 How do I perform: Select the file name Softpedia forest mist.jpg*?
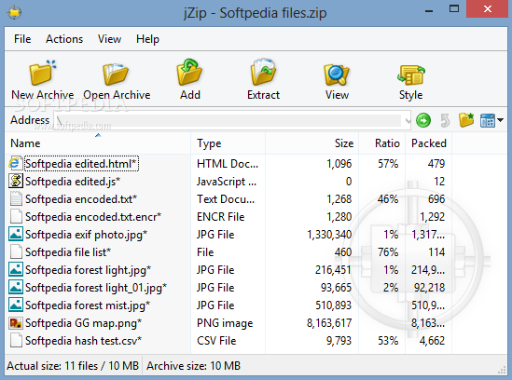(x=88, y=305)
